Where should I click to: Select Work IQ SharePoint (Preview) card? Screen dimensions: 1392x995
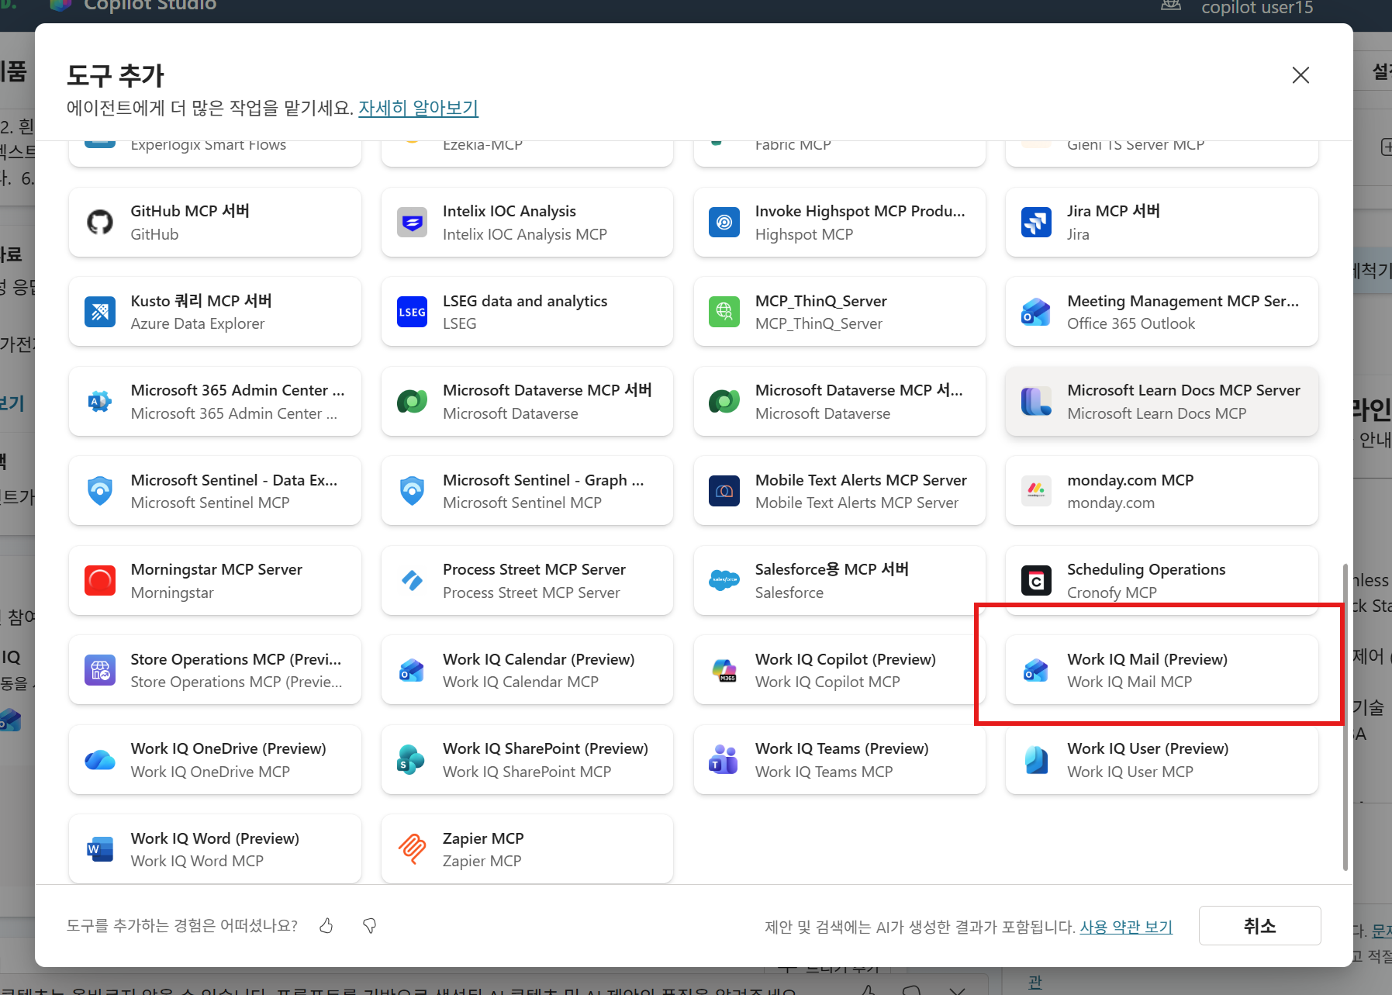click(527, 760)
